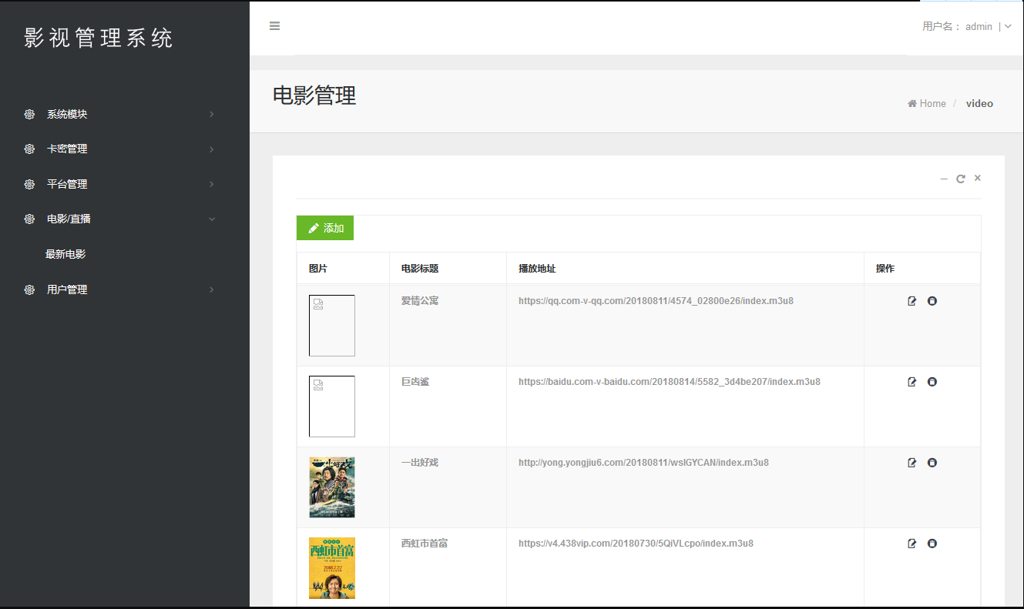Edit the 巨齿鲨 movie entry
The width and height of the screenshot is (1024, 609).
(x=912, y=382)
